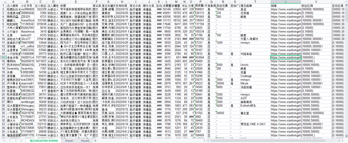Viewport: 348px width, 143px height.
Task: Click header cell 发布时间
Action: pyautogui.click(x=122, y=5)
